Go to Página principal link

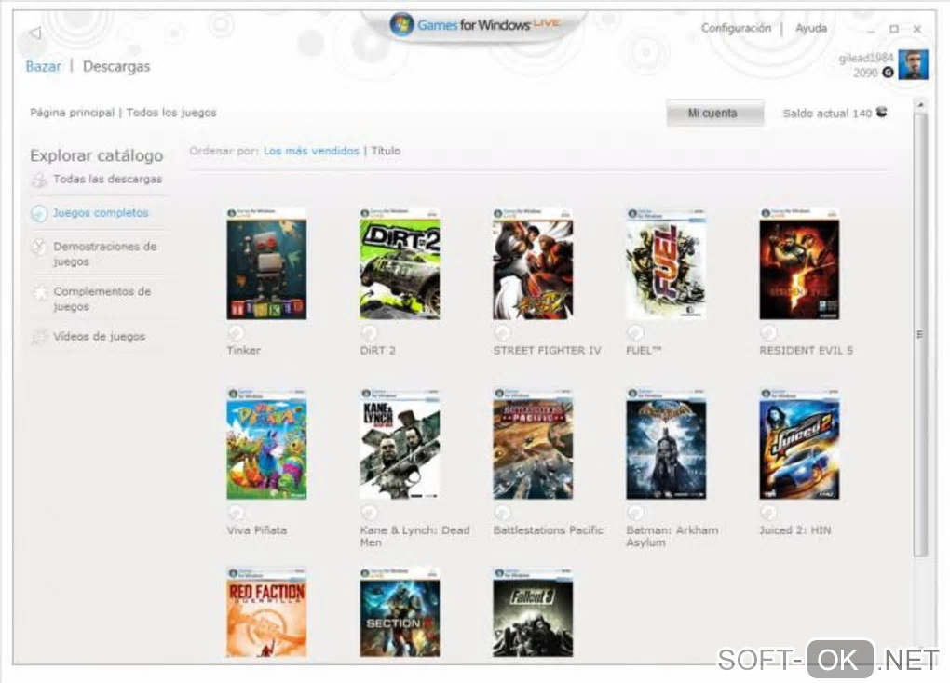coord(72,113)
